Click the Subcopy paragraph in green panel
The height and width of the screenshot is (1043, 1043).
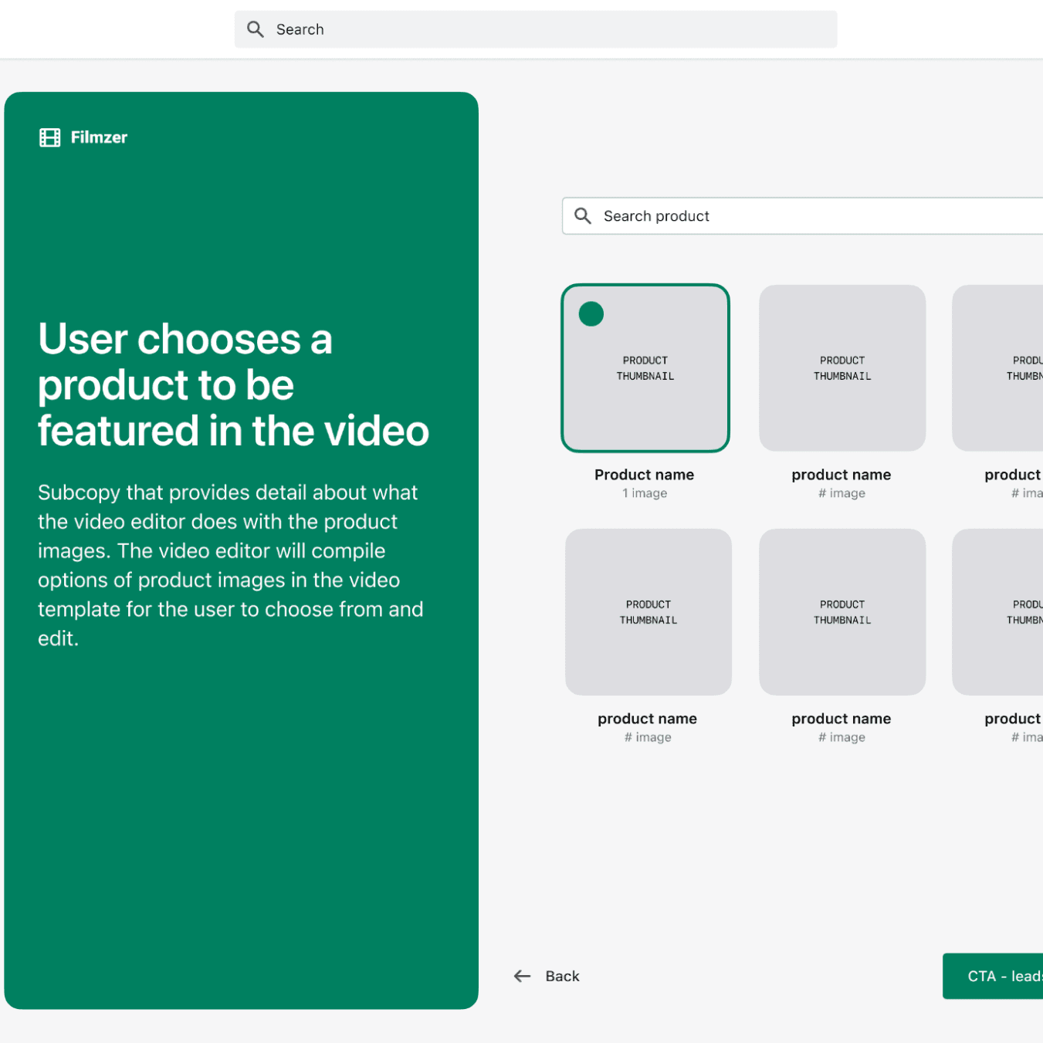(x=231, y=565)
